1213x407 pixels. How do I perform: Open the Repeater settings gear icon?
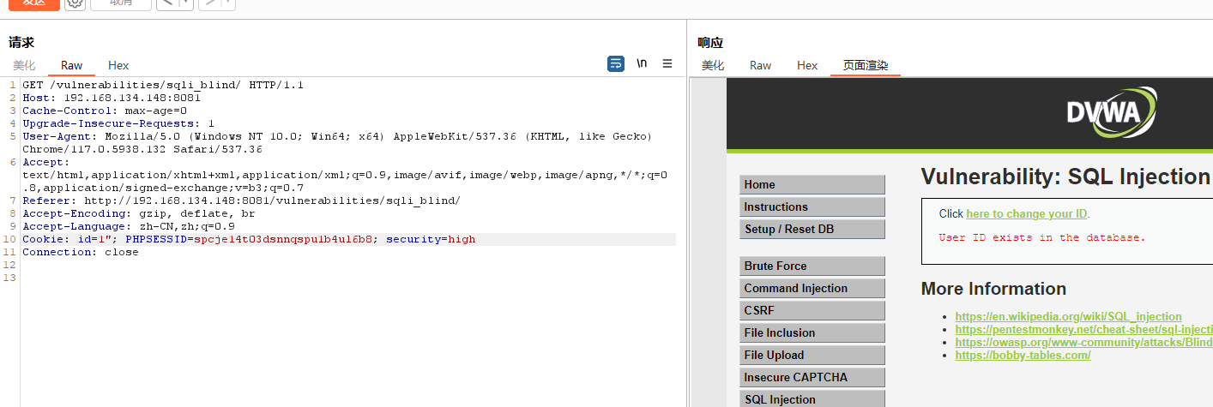click(x=75, y=3)
